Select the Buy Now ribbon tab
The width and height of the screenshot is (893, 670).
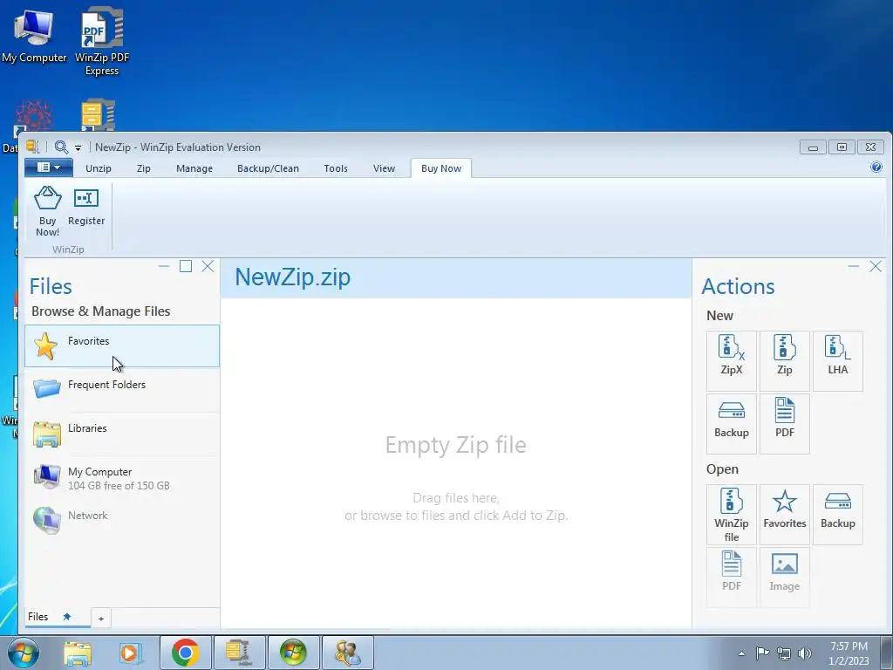point(440,168)
